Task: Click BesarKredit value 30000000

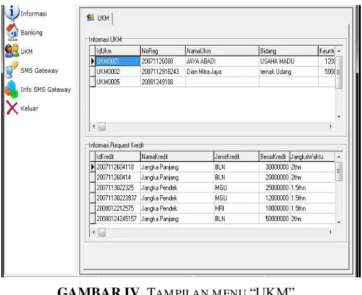Action: click(x=274, y=167)
